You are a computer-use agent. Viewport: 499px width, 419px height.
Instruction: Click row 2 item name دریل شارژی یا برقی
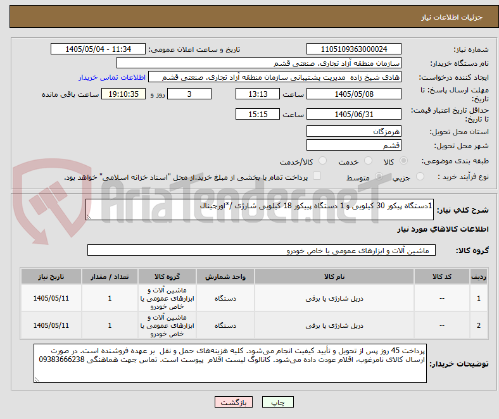tap(334, 325)
